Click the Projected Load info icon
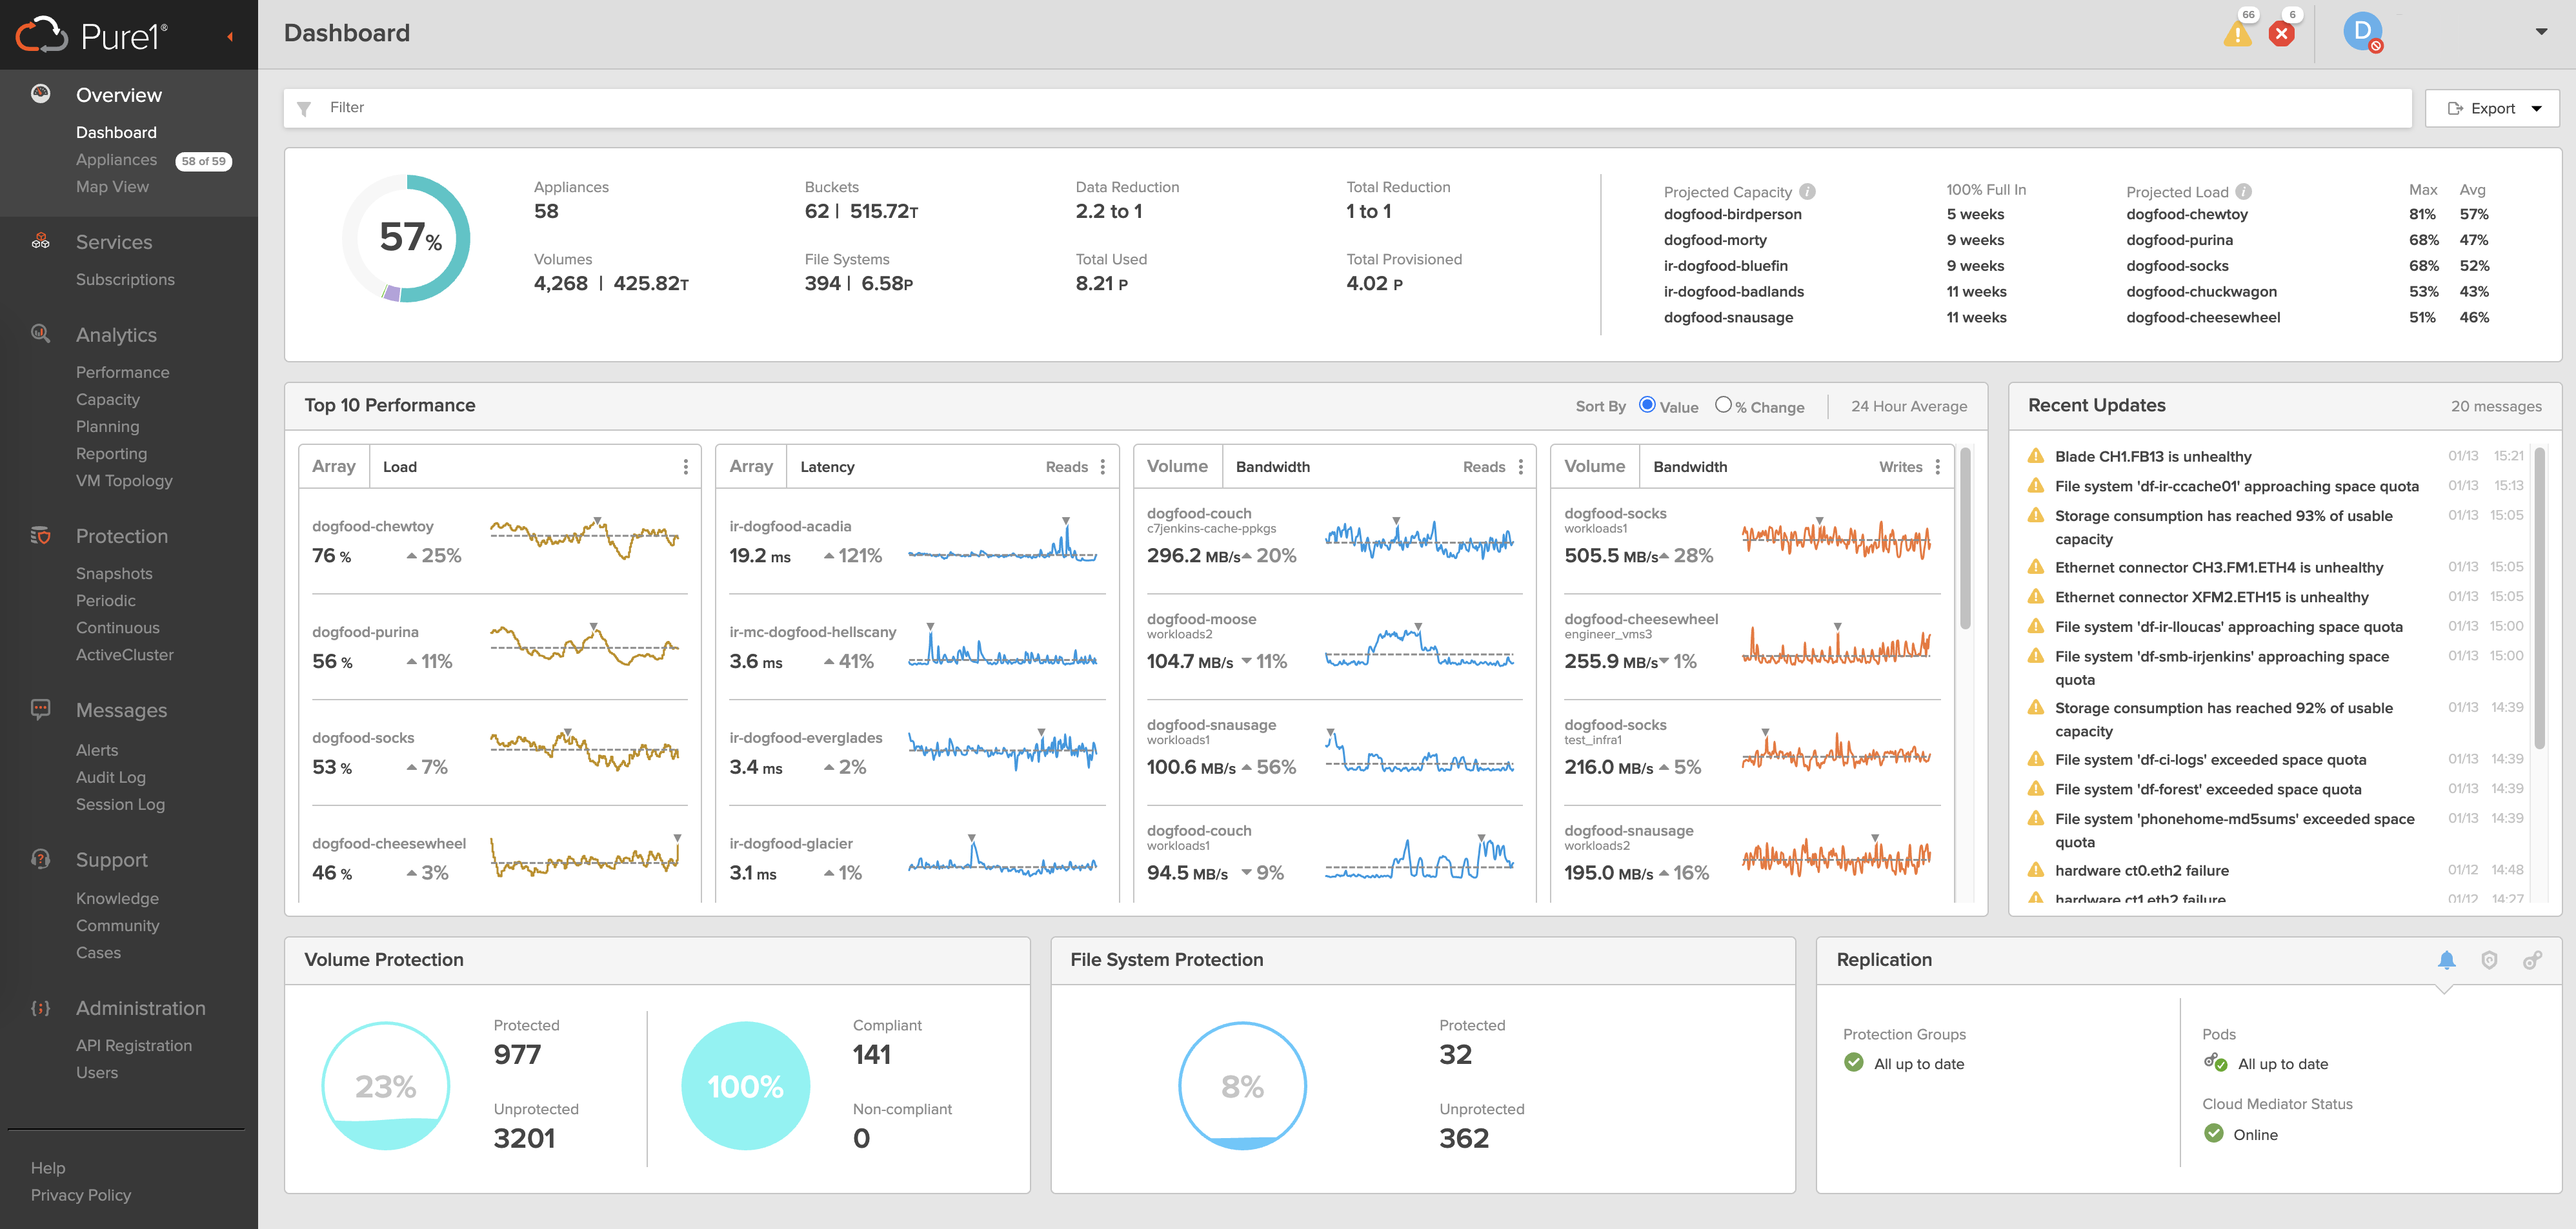This screenshot has height=1229, width=2576. click(2243, 192)
